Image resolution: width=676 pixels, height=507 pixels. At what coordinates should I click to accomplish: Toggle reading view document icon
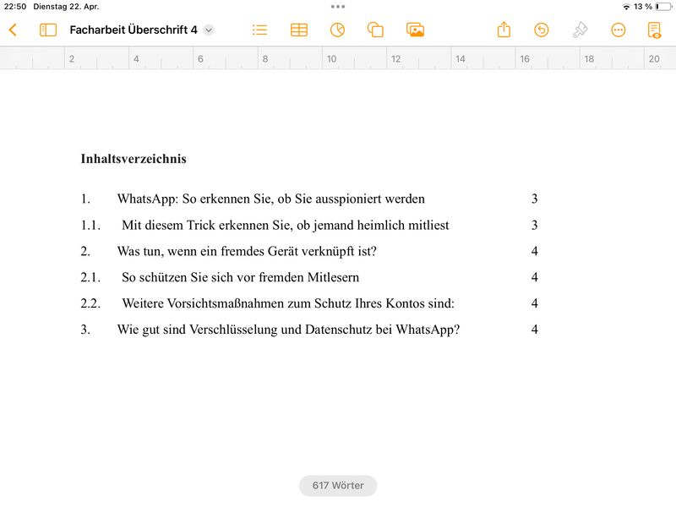click(x=654, y=30)
